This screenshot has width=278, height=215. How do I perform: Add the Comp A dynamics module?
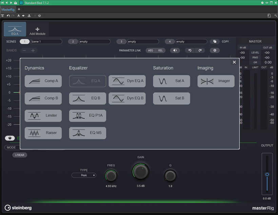(43, 81)
